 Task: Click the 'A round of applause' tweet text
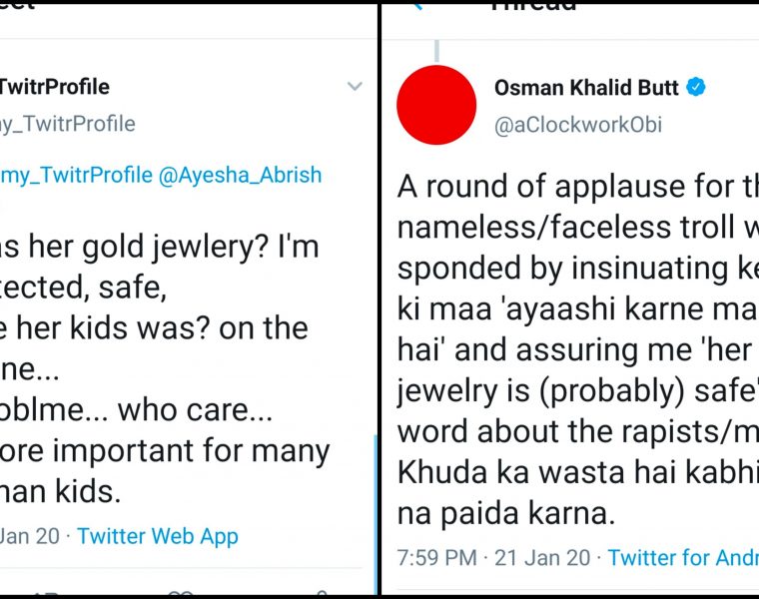[574, 187]
